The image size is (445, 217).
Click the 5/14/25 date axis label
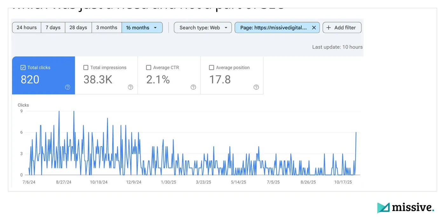[x=238, y=182]
